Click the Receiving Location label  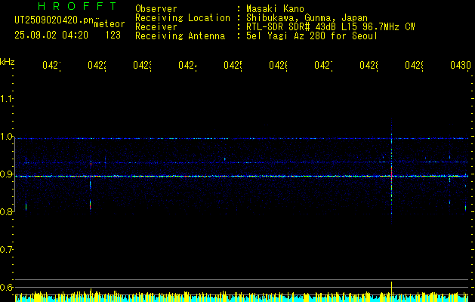coord(183,18)
